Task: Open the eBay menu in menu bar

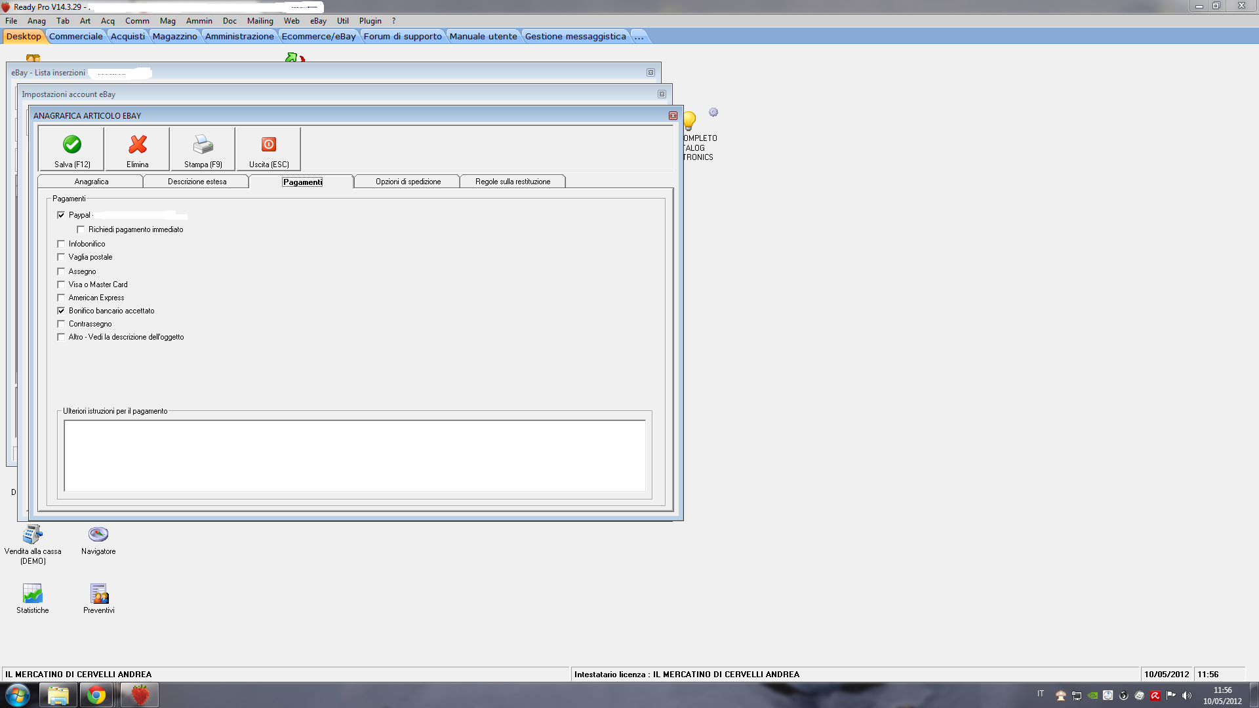Action: point(318,21)
